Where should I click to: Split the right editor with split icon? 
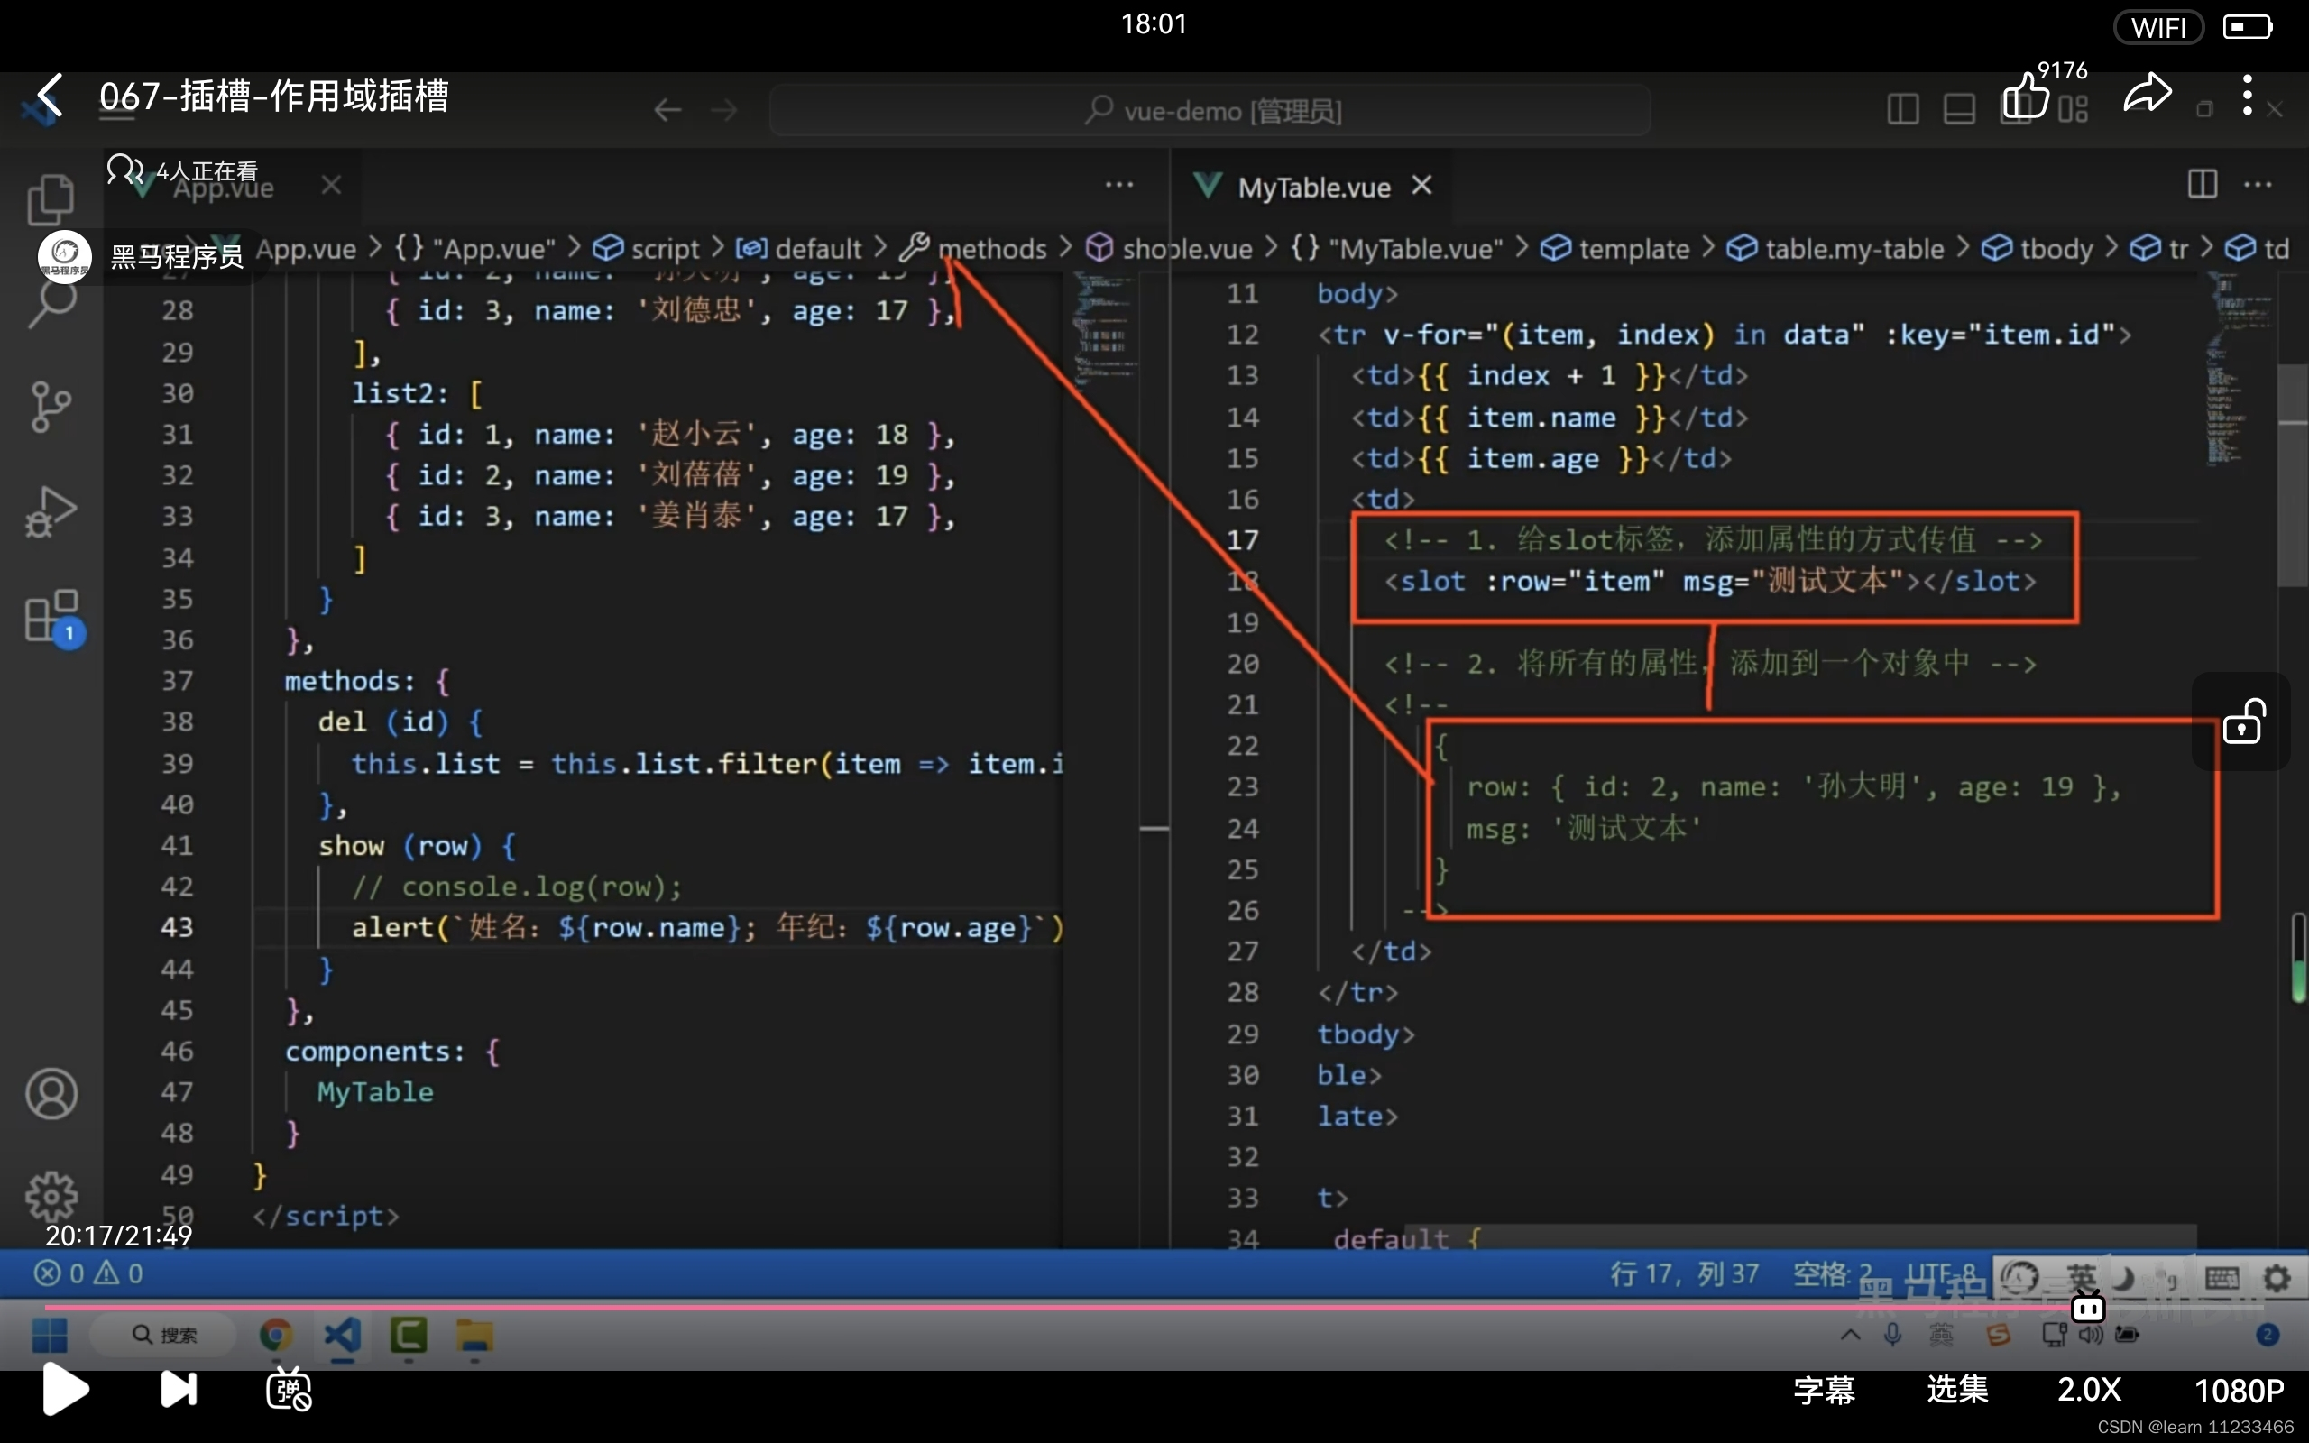pyautogui.click(x=2203, y=184)
